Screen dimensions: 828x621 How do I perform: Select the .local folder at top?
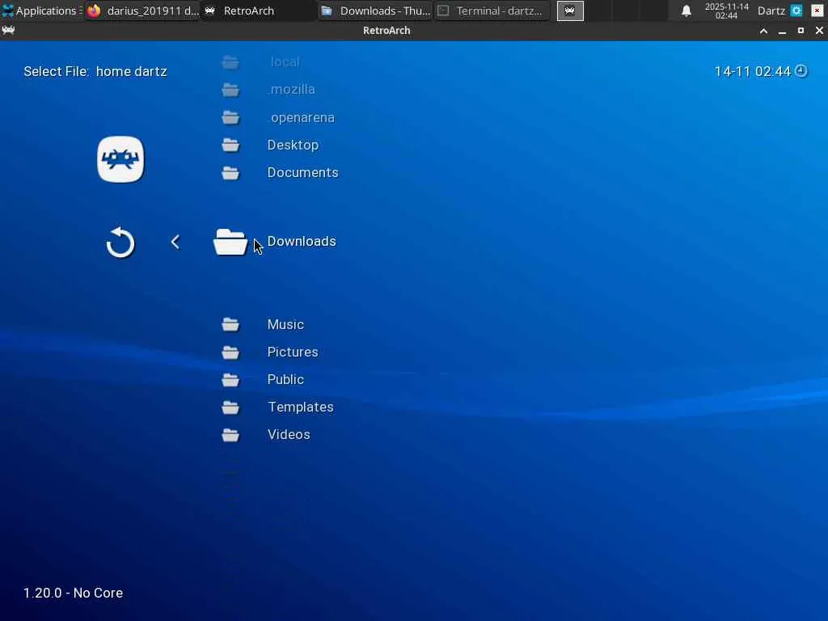[x=284, y=61]
